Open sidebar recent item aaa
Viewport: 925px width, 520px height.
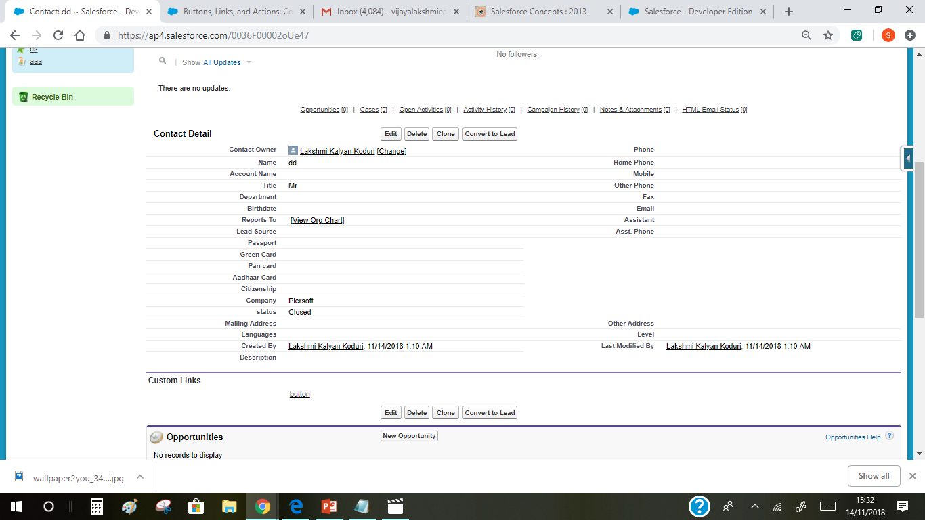coord(36,62)
